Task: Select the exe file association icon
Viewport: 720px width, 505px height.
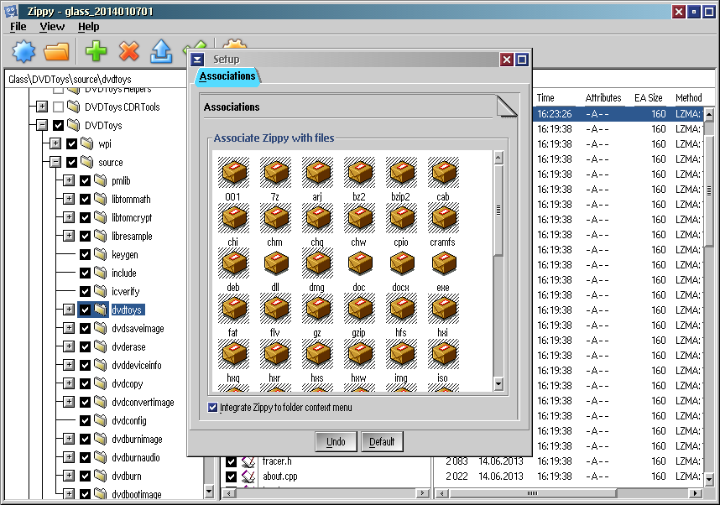Action: 443,264
